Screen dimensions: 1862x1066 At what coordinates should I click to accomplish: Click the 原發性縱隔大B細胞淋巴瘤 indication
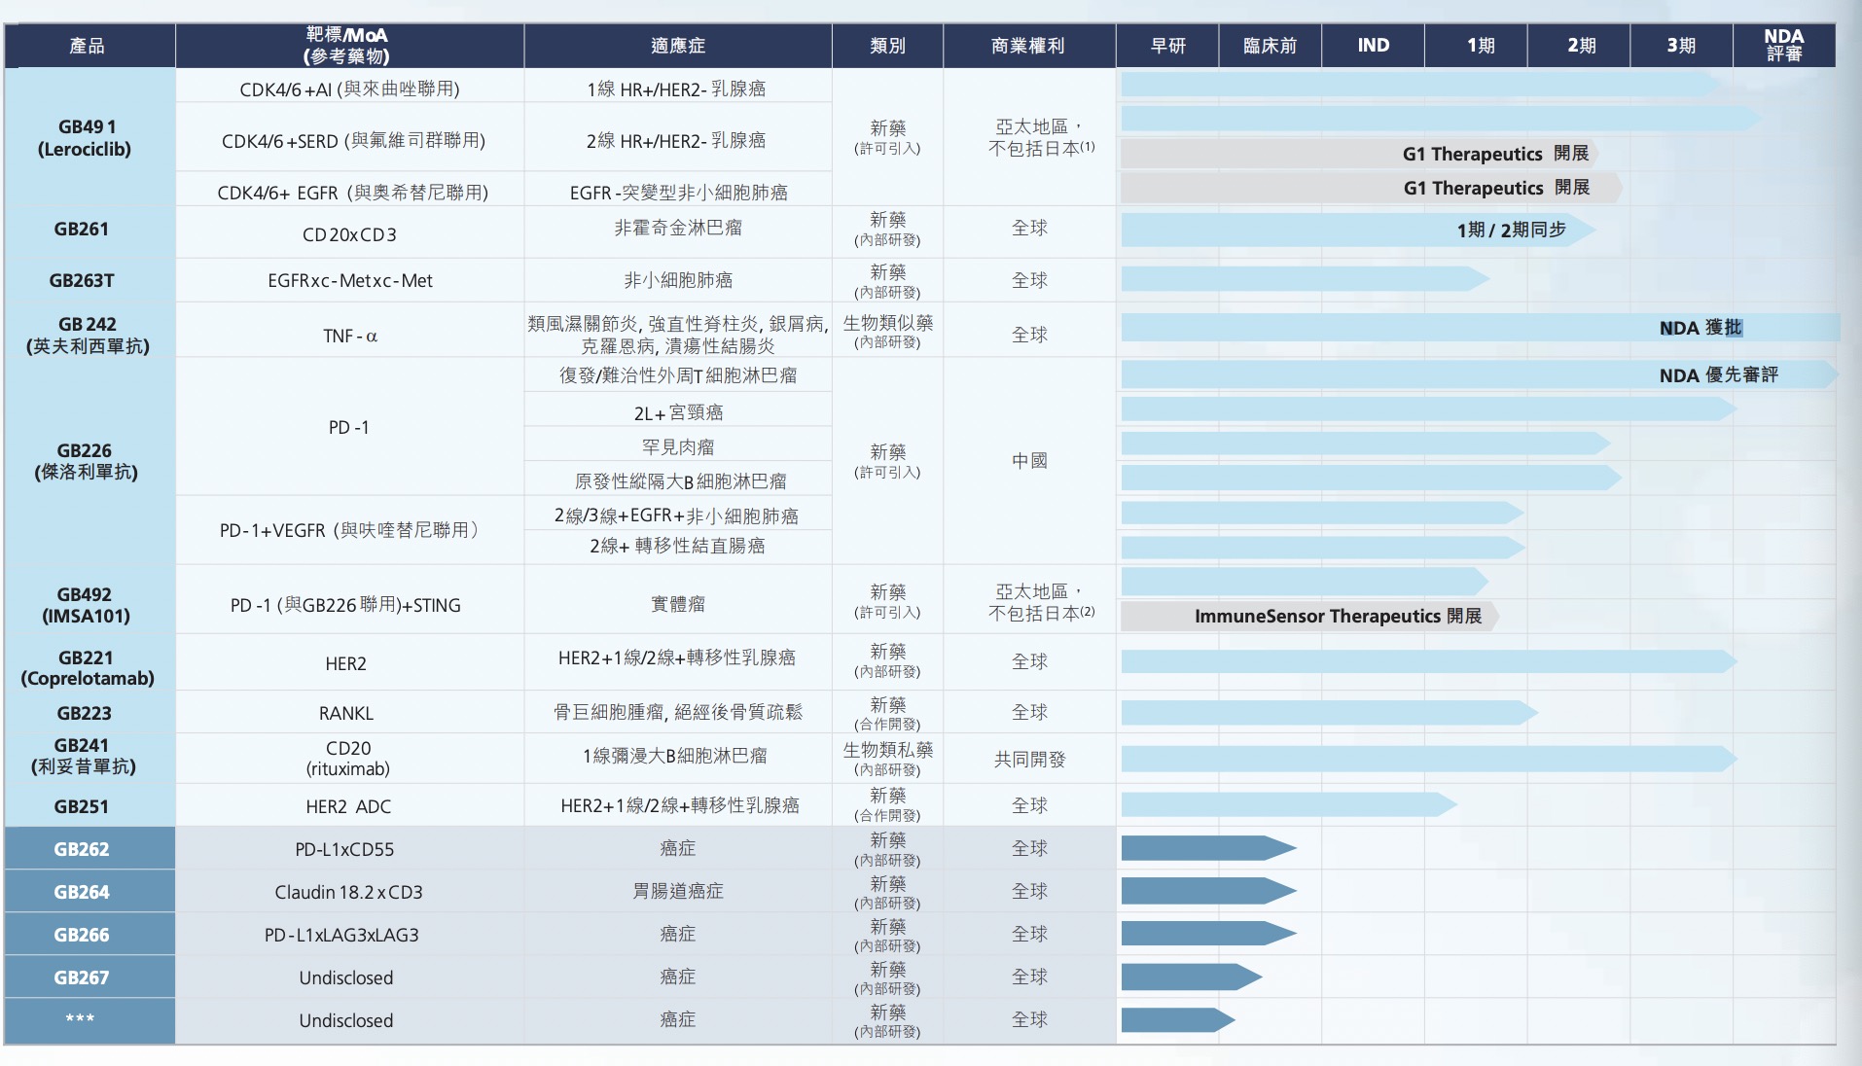[680, 480]
